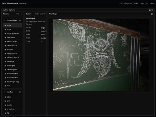The width and height of the screenshot is (156, 117).
Task: Collapse the Zeichnungen folder
Action: click(x=12, y=21)
